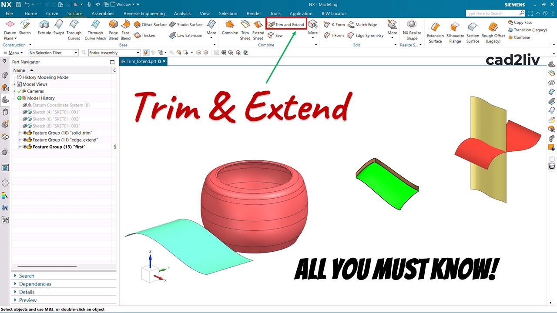Image resolution: width=557 pixels, height=313 pixels.
Task: Launch the Trim and Extend command
Action: [286, 25]
